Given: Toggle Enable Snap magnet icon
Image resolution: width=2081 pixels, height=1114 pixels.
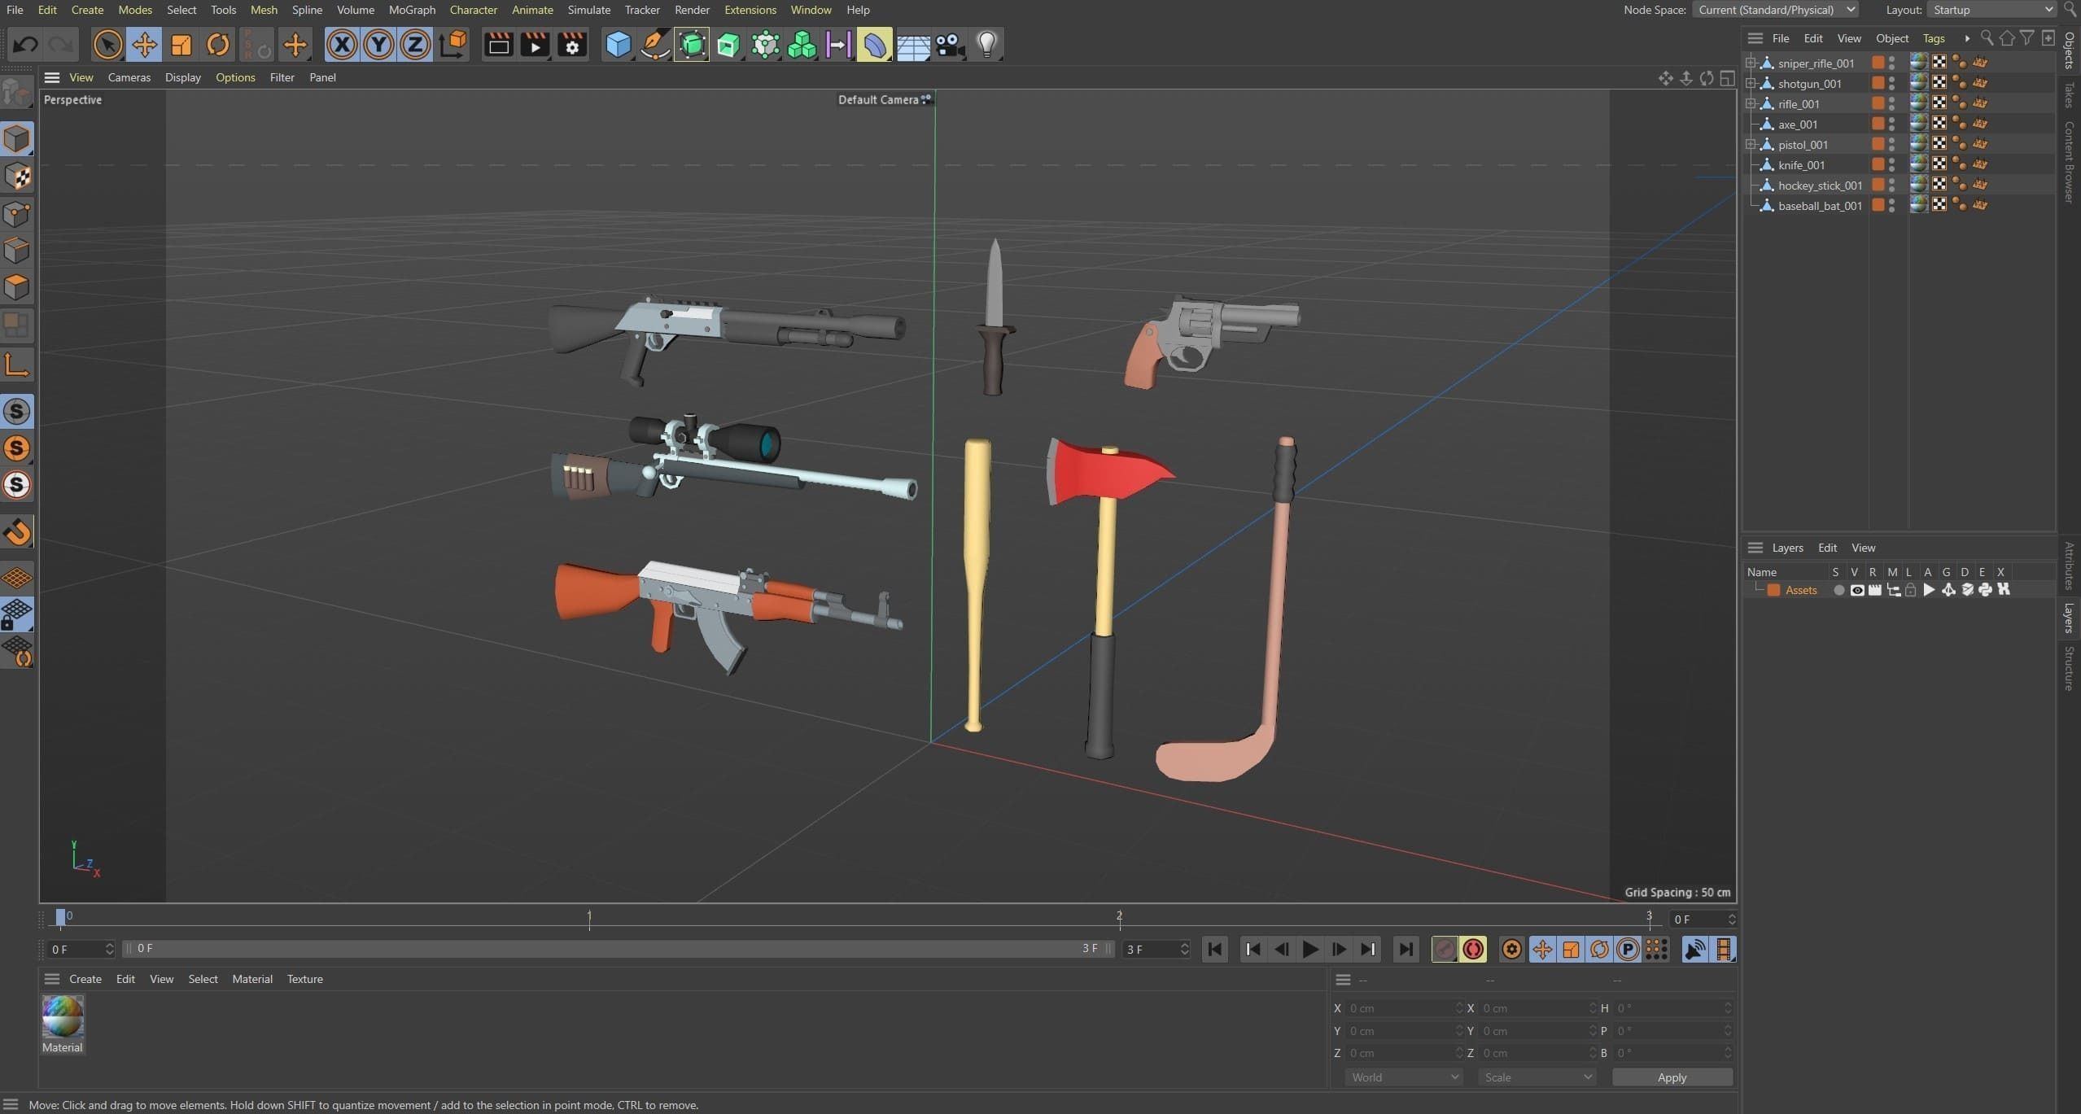Looking at the screenshot, I should coord(17,532).
